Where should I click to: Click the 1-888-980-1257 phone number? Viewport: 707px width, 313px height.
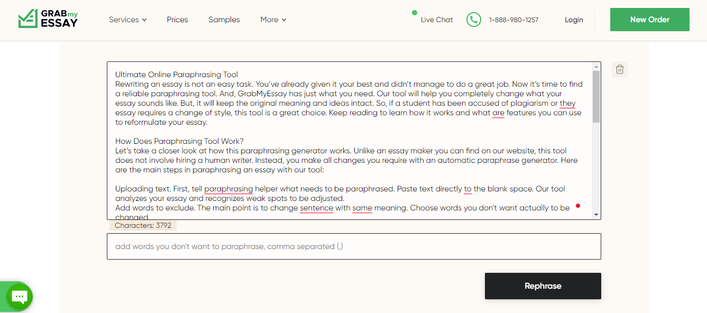[x=513, y=20]
